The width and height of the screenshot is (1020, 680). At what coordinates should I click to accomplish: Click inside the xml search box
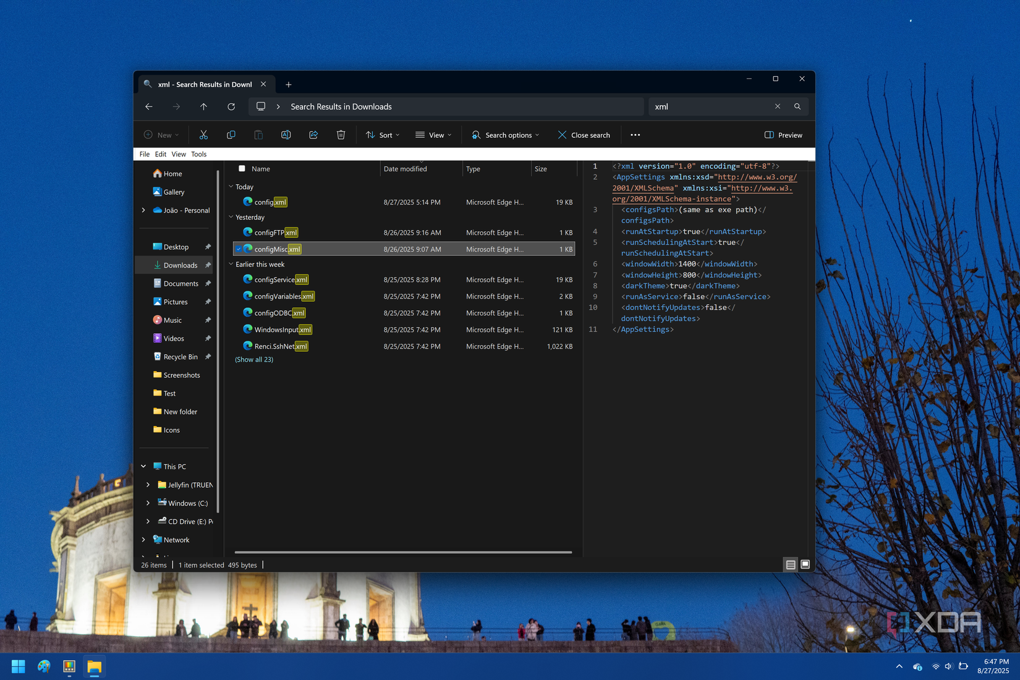(x=711, y=106)
